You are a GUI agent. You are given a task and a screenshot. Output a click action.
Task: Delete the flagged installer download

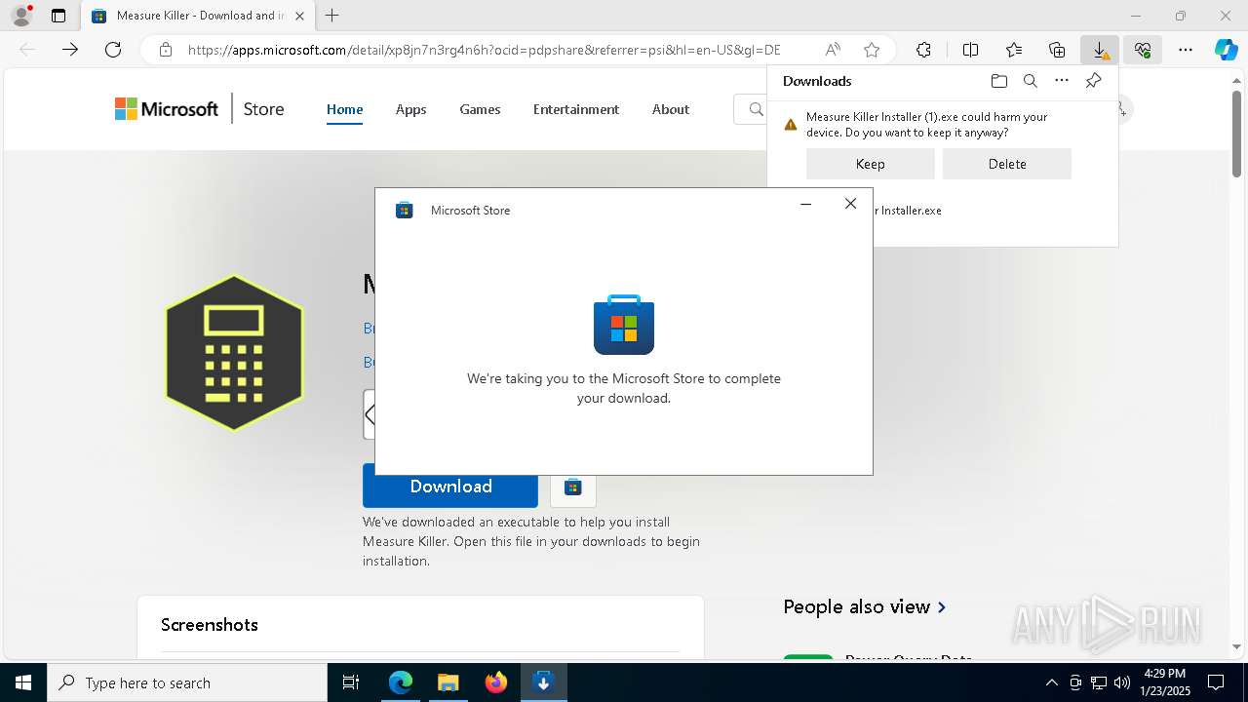(x=1007, y=164)
